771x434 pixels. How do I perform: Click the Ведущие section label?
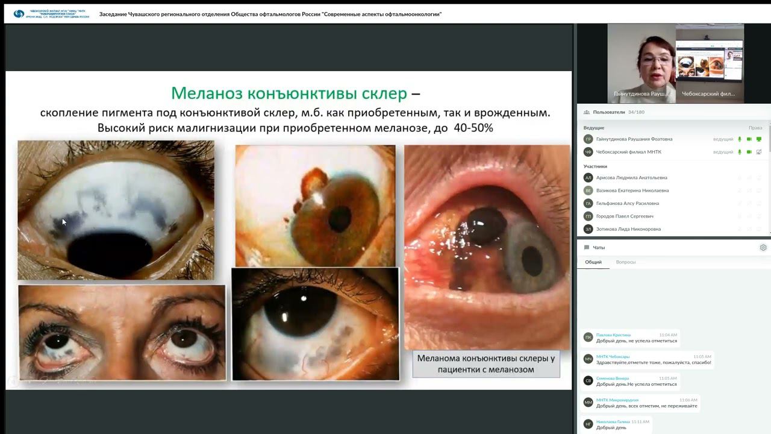click(x=594, y=128)
